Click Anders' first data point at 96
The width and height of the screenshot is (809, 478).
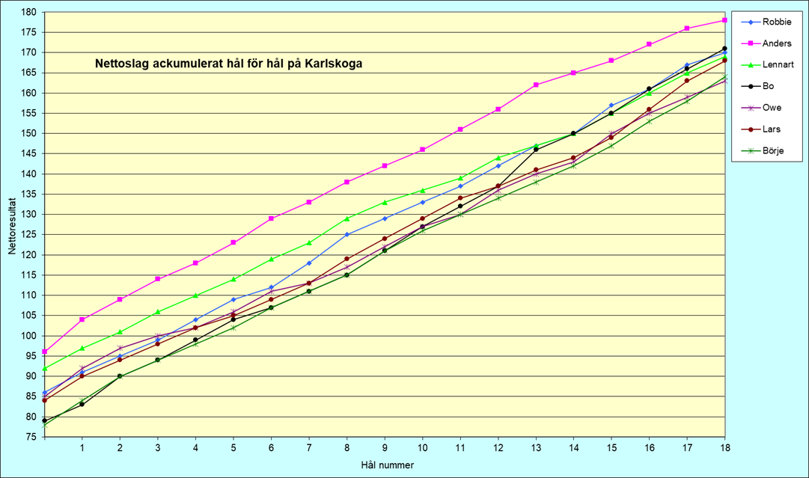click(x=45, y=352)
